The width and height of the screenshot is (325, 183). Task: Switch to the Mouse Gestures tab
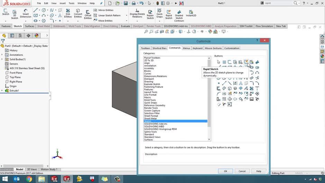[213, 48]
